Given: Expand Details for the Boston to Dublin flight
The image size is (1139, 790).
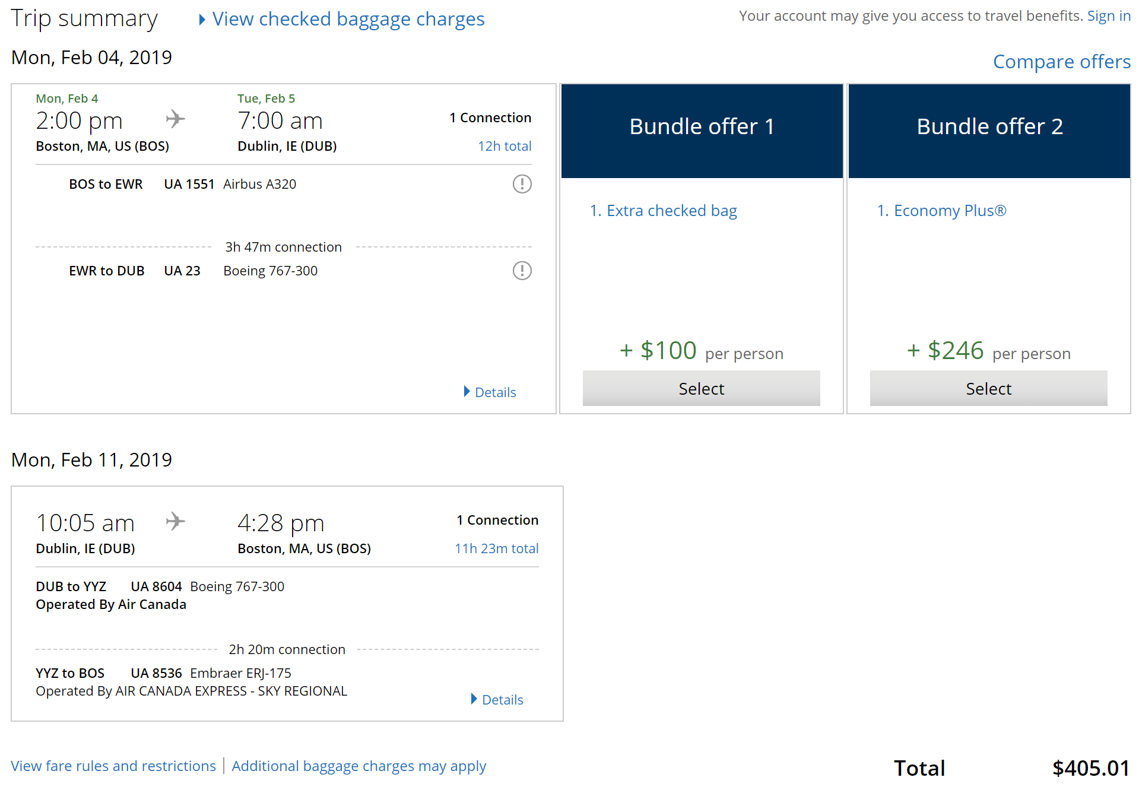Looking at the screenshot, I should [490, 392].
